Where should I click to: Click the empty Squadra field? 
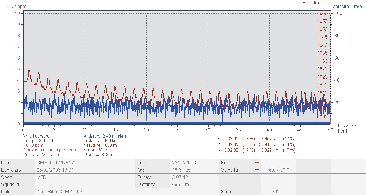(85, 184)
